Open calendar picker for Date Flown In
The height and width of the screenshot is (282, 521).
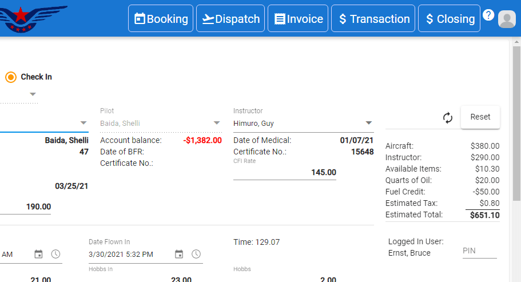(179, 254)
